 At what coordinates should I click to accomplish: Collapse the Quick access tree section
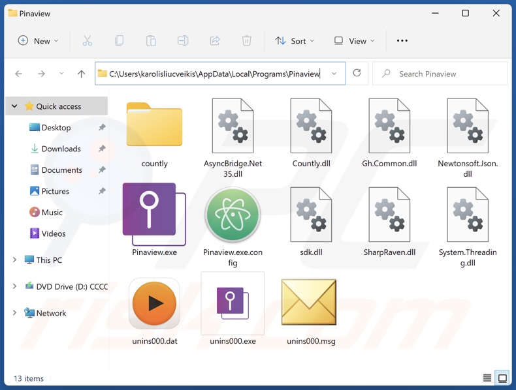point(15,106)
